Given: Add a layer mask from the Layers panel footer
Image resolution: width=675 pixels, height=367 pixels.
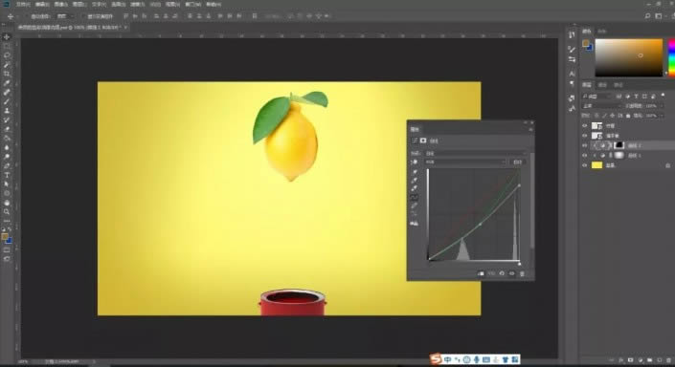Looking at the screenshot, I should click(x=631, y=360).
